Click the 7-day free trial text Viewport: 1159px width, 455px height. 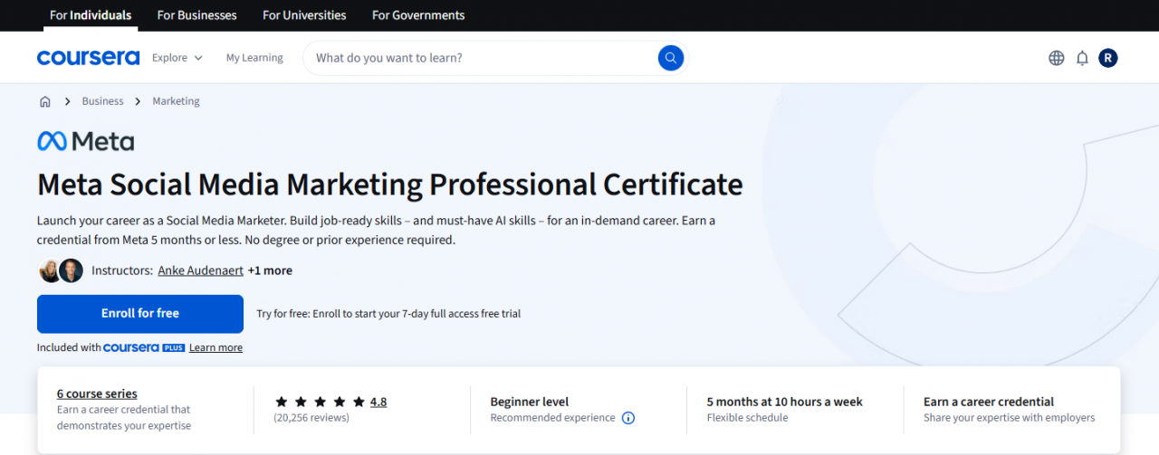click(388, 314)
